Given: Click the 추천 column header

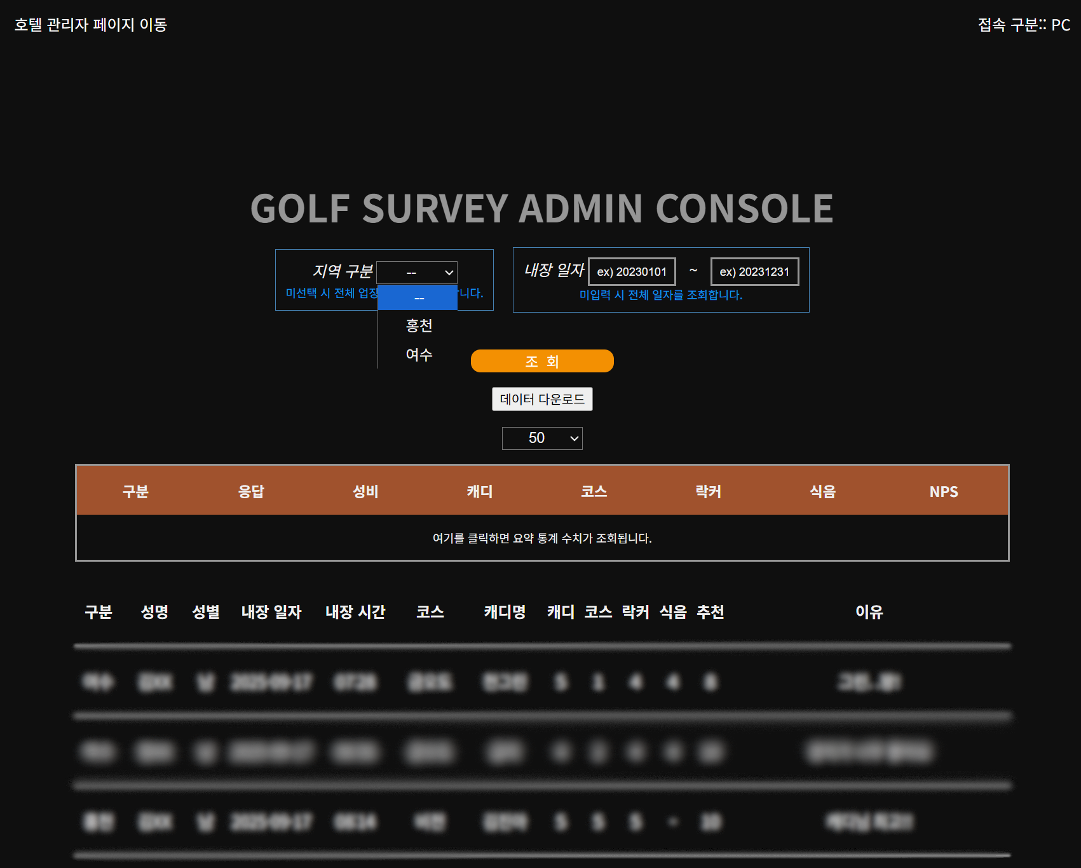Looking at the screenshot, I should (710, 612).
